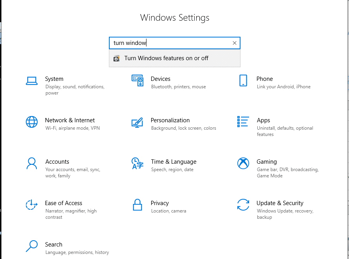
Task: Open the Update & Security refresh icon
Action: [243, 205]
